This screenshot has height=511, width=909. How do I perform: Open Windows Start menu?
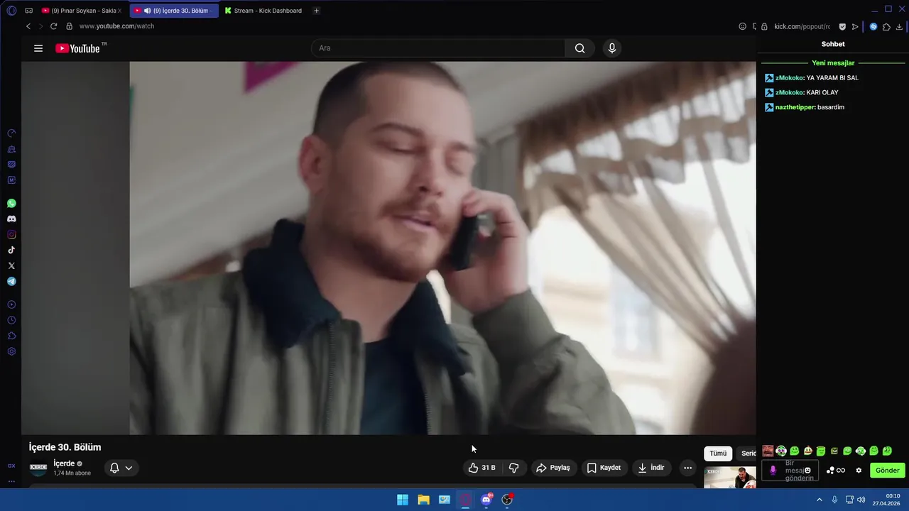pyautogui.click(x=403, y=500)
